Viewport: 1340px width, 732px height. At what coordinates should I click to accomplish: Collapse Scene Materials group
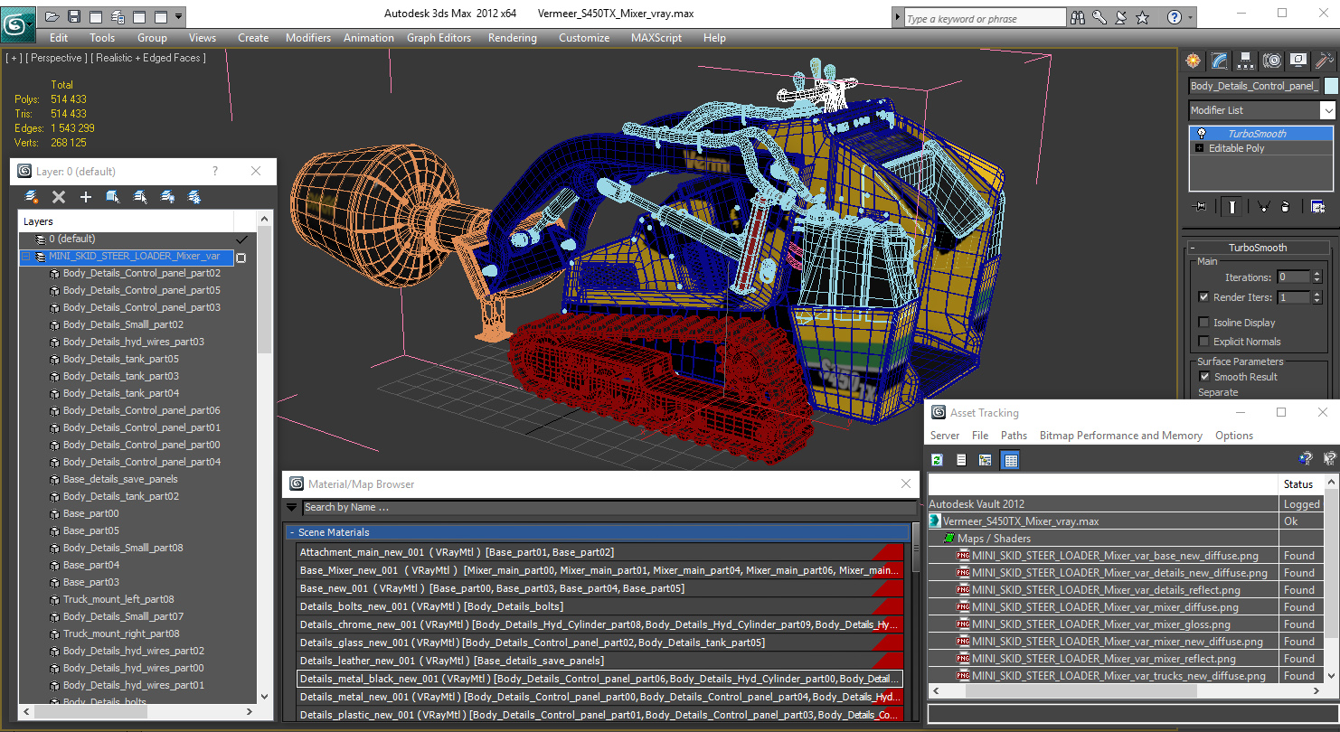coord(292,532)
